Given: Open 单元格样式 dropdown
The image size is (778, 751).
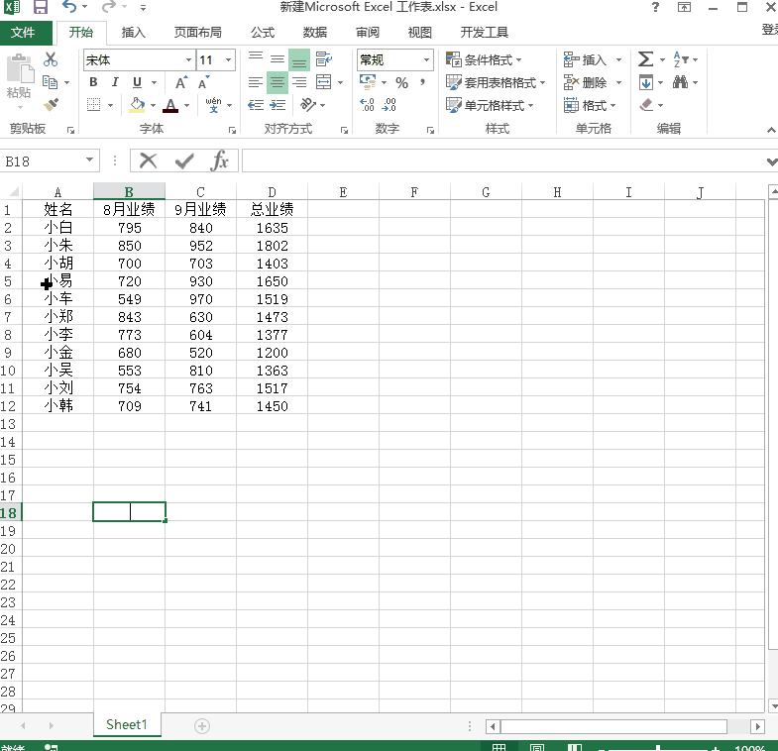Looking at the screenshot, I should (x=490, y=105).
